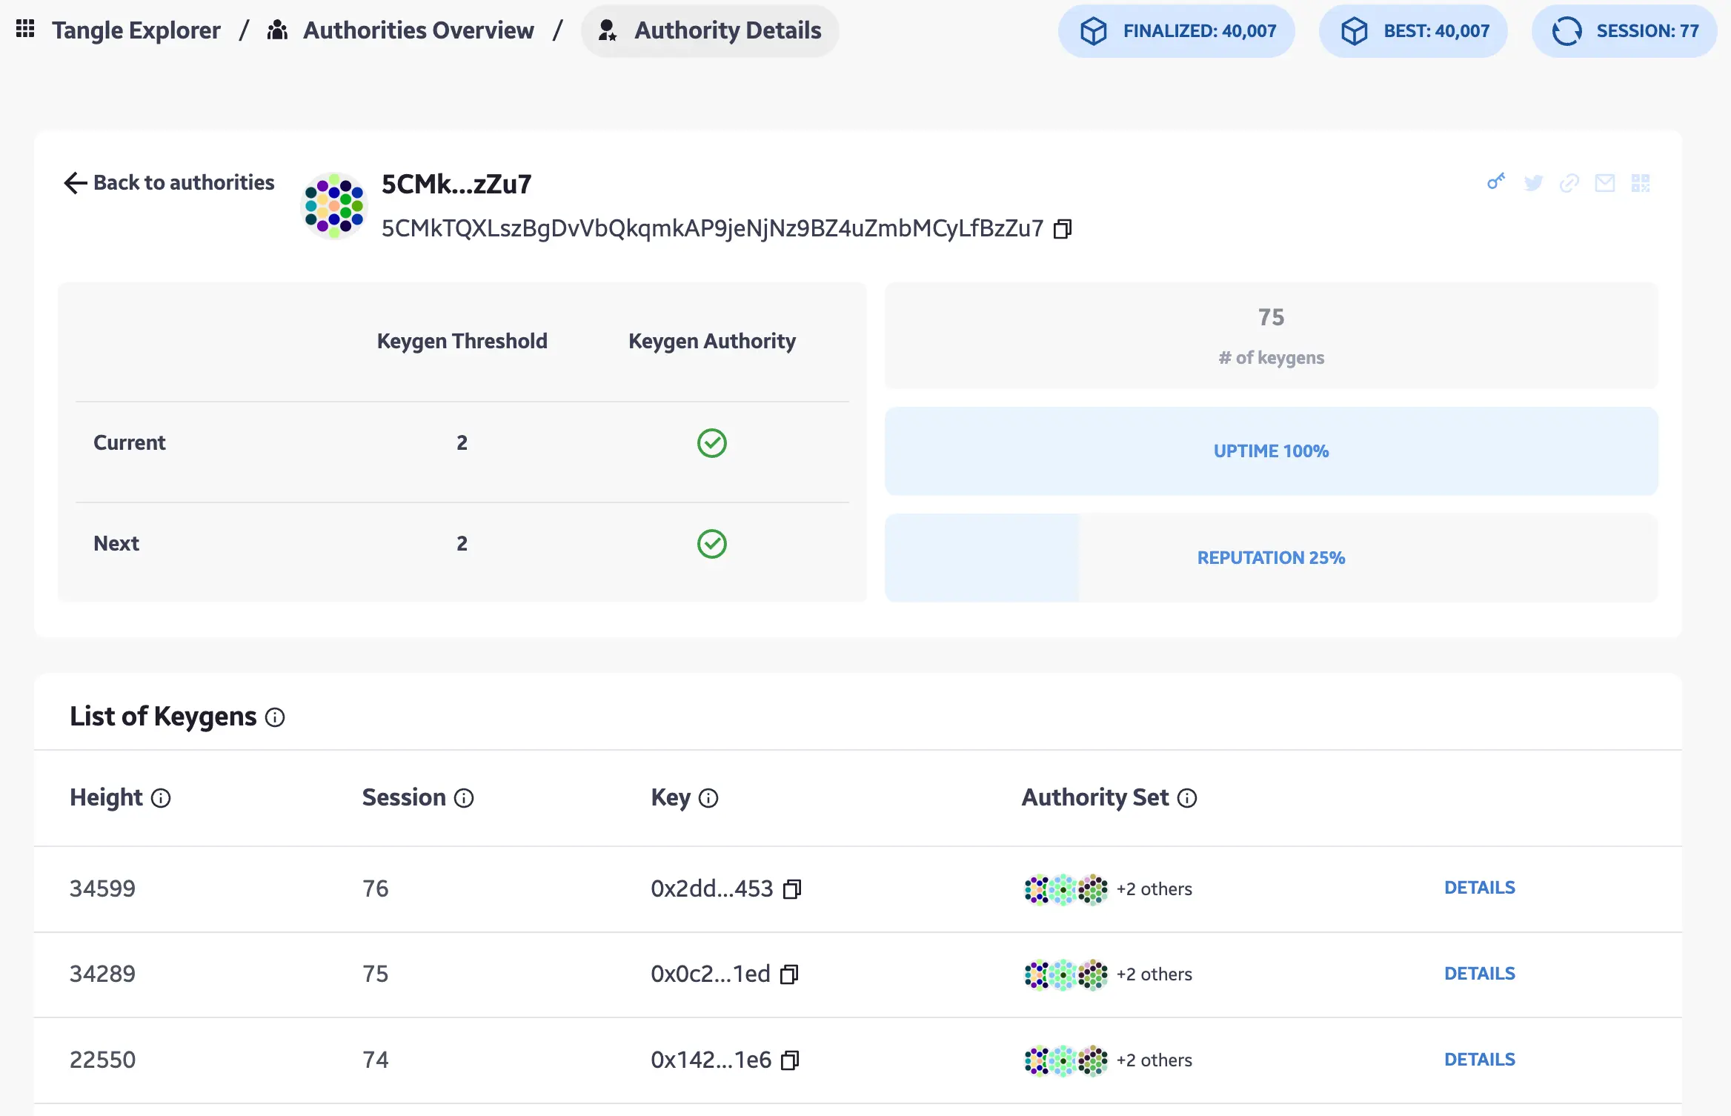Screen dimensions: 1731x1116
Task: Open DETAILS for height 22550
Action: (1480, 1060)
